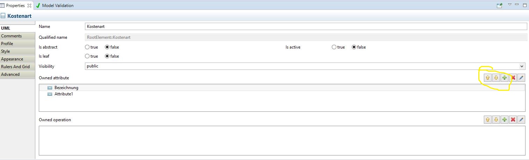Add a new owned attribute
The width and height of the screenshot is (529, 160).
coord(505,78)
